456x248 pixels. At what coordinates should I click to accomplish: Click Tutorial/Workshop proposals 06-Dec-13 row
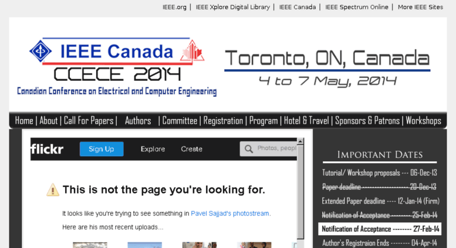pyautogui.click(x=380, y=173)
